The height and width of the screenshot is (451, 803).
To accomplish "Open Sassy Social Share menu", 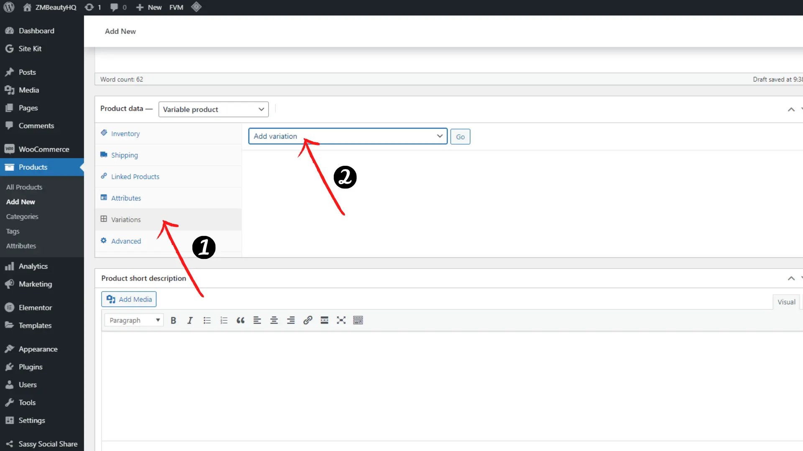I will point(42,443).
